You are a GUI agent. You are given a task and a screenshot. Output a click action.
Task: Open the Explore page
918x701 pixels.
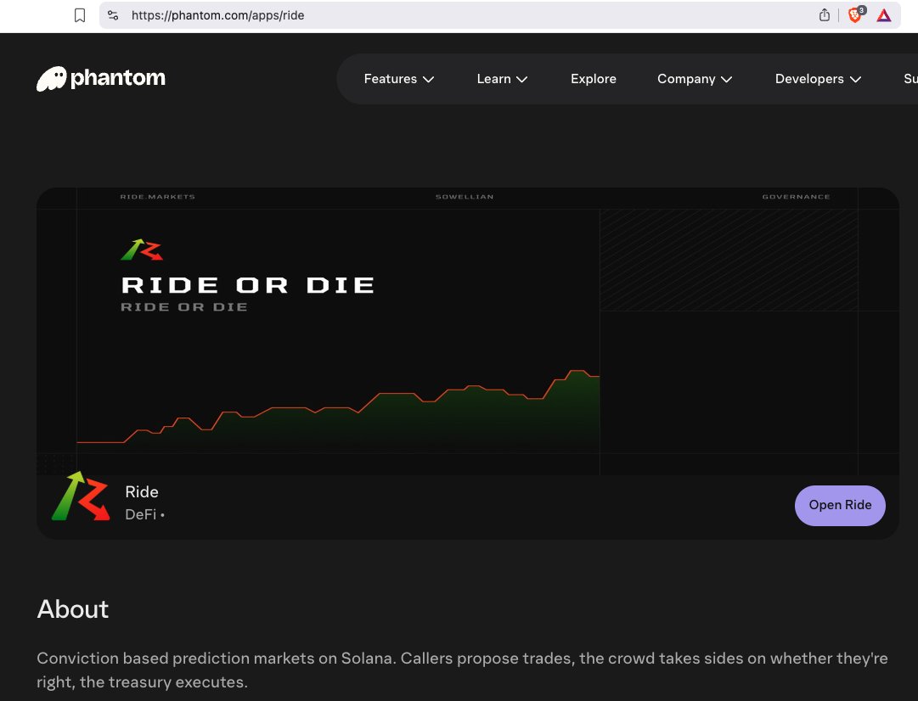[593, 79]
